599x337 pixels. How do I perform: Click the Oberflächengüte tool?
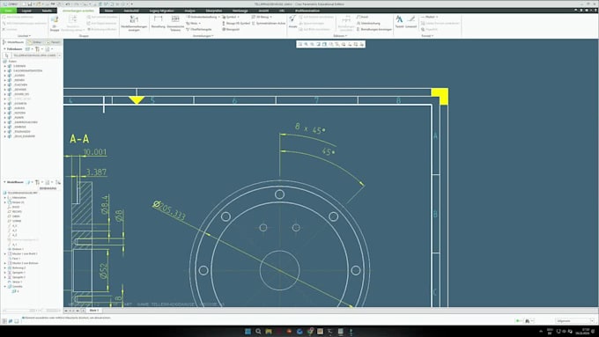199,29
